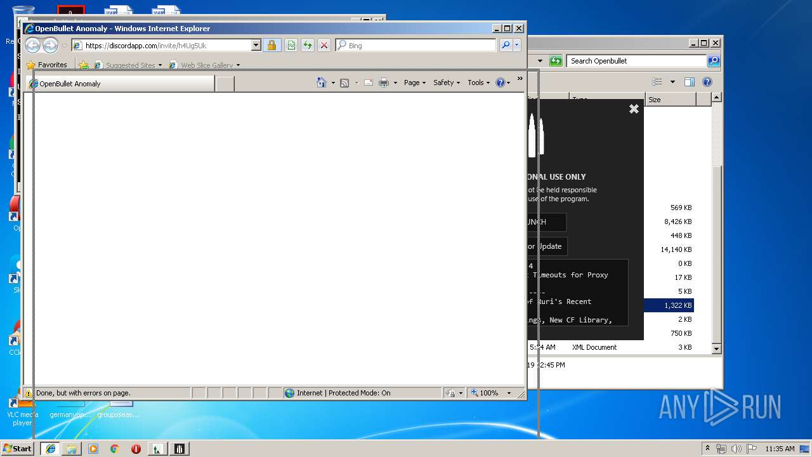
Task: Print the page with the printer icon
Action: tap(384, 83)
